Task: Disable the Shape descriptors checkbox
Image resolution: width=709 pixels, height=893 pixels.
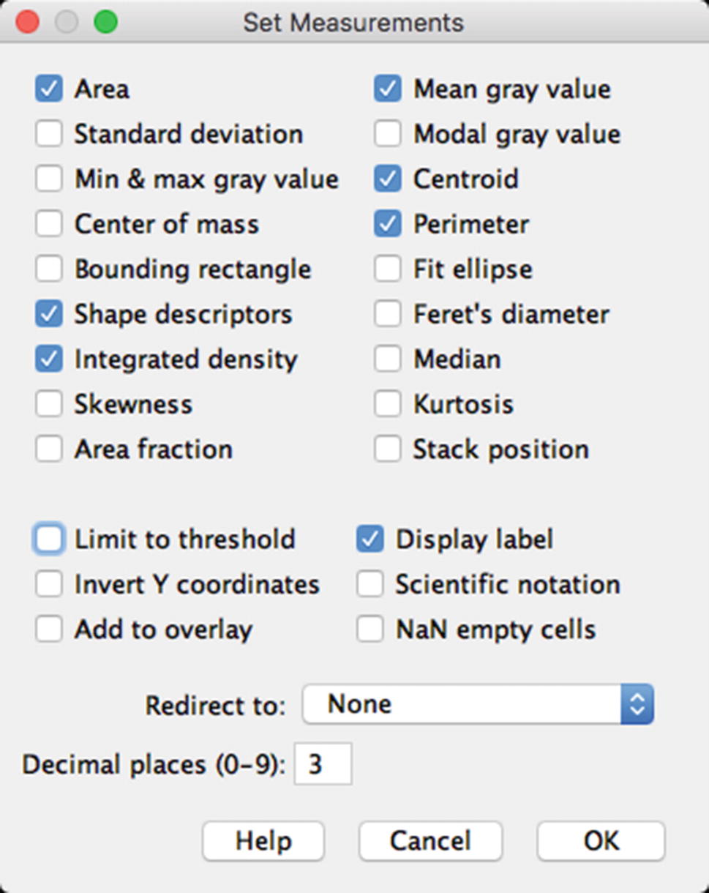Action: (49, 315)
